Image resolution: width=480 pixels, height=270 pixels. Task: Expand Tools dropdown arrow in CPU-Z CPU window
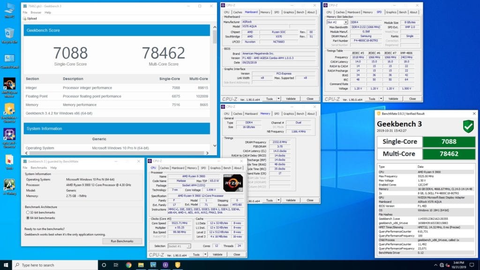(205, 255)
